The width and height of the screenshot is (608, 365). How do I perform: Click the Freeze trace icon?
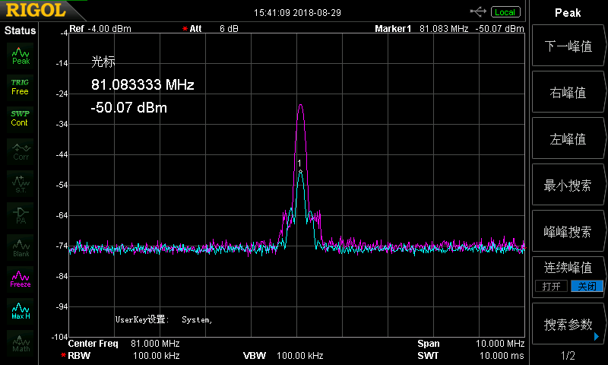coord(21,278)
